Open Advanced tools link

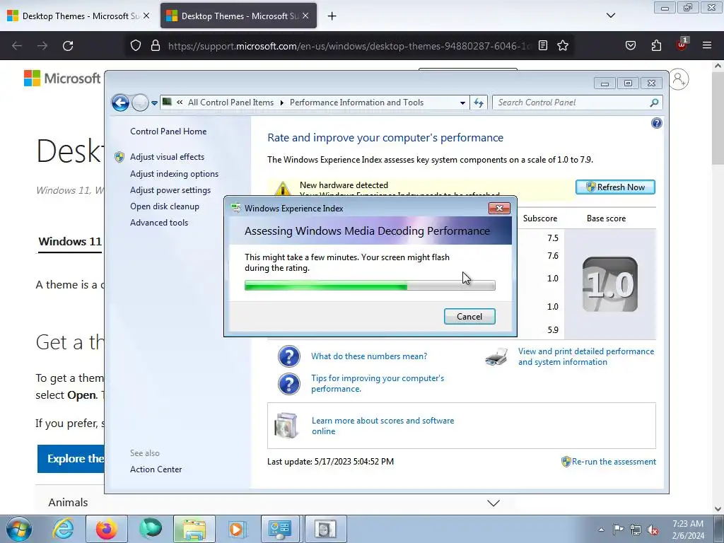(x=159, y=222)
